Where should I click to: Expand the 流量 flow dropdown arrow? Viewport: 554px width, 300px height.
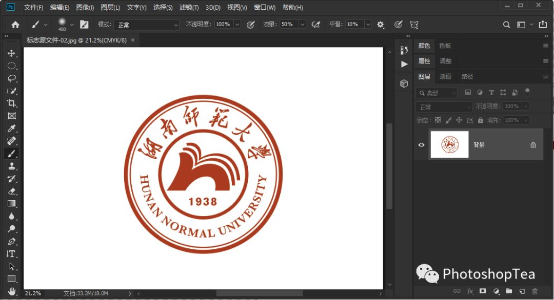point(302,25)
